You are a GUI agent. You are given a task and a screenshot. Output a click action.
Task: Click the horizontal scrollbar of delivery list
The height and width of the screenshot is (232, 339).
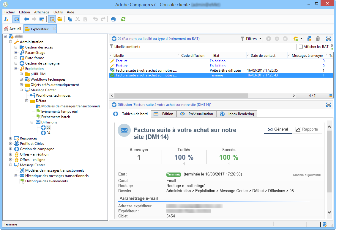(181, 96)
